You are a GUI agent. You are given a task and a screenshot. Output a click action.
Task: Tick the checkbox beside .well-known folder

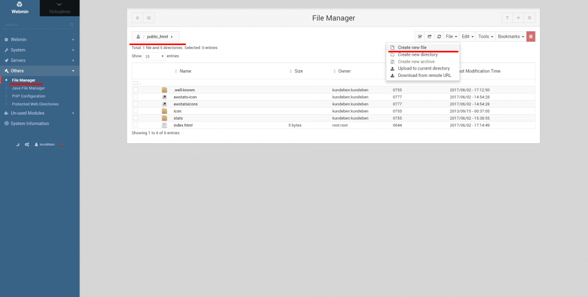coord(135,90)
